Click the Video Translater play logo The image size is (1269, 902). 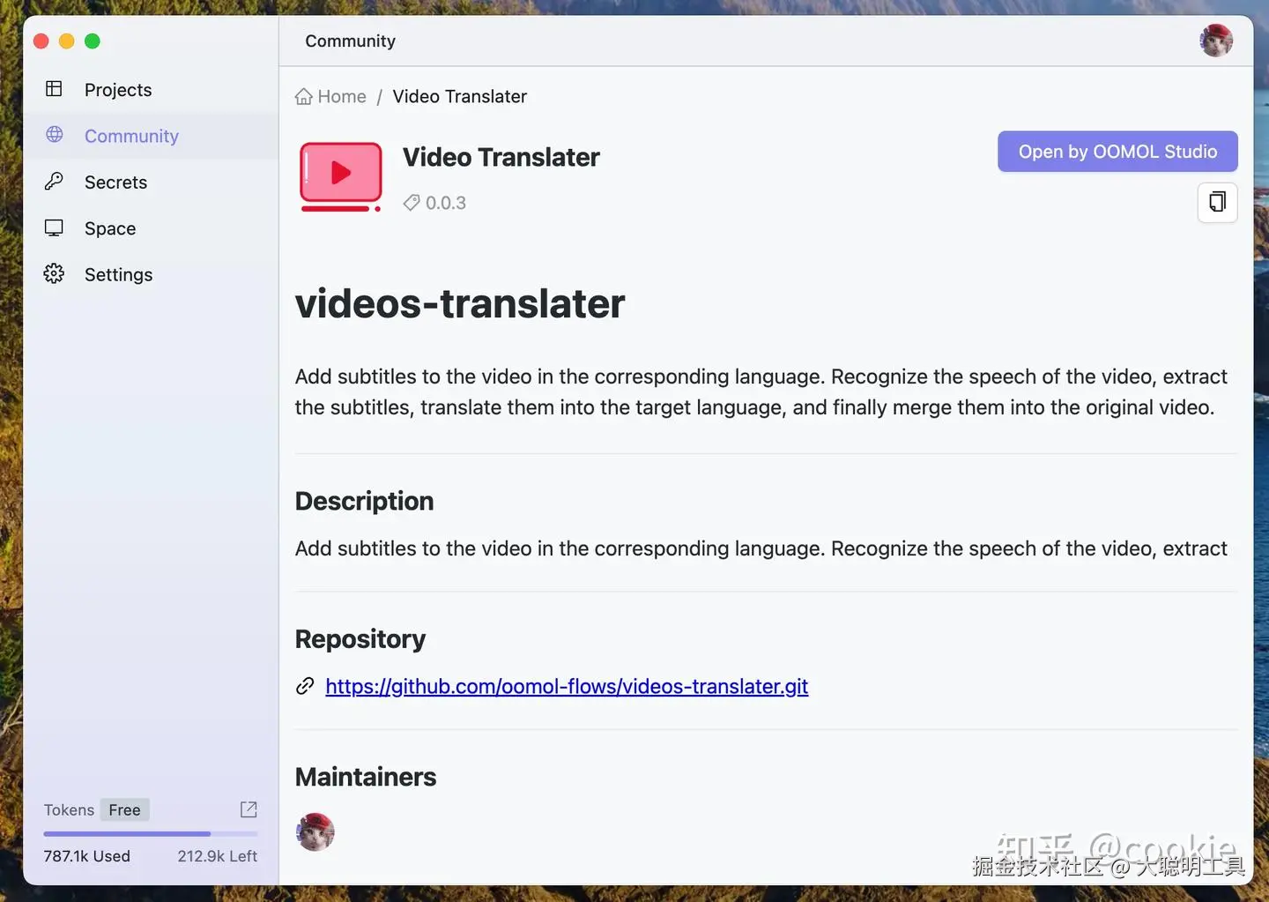(x=340, y=175)
